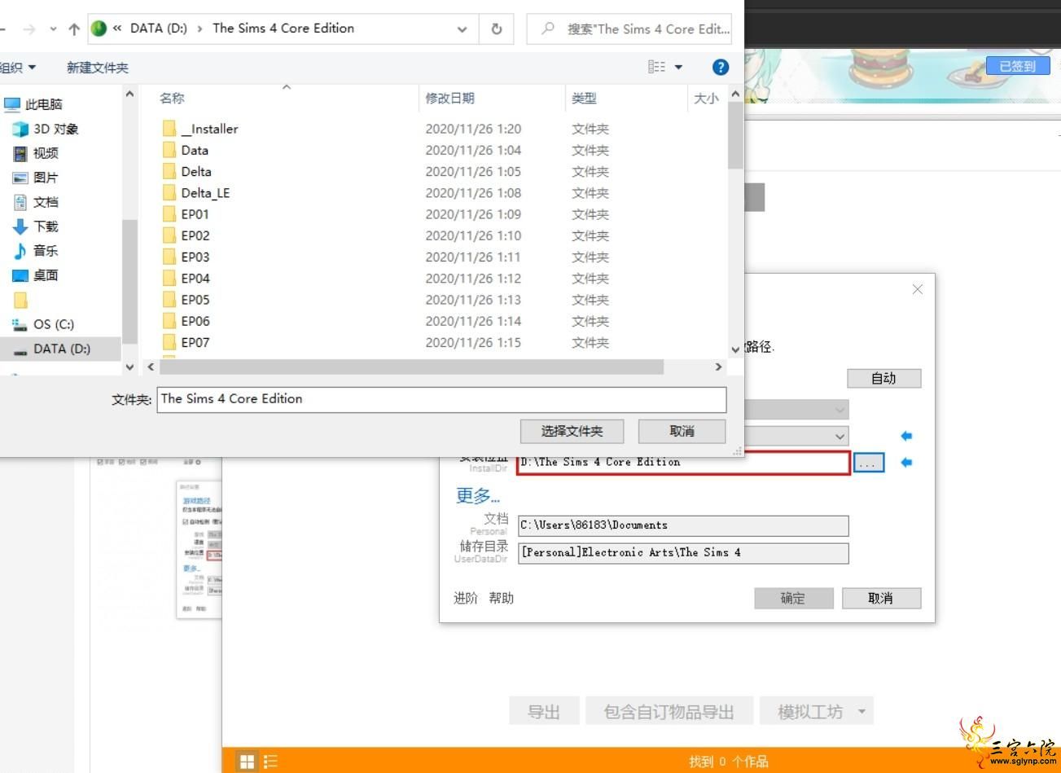
Task: Click the folder icon next to Delta_LE
Action: pyautogui.click(x=169, y=193)
